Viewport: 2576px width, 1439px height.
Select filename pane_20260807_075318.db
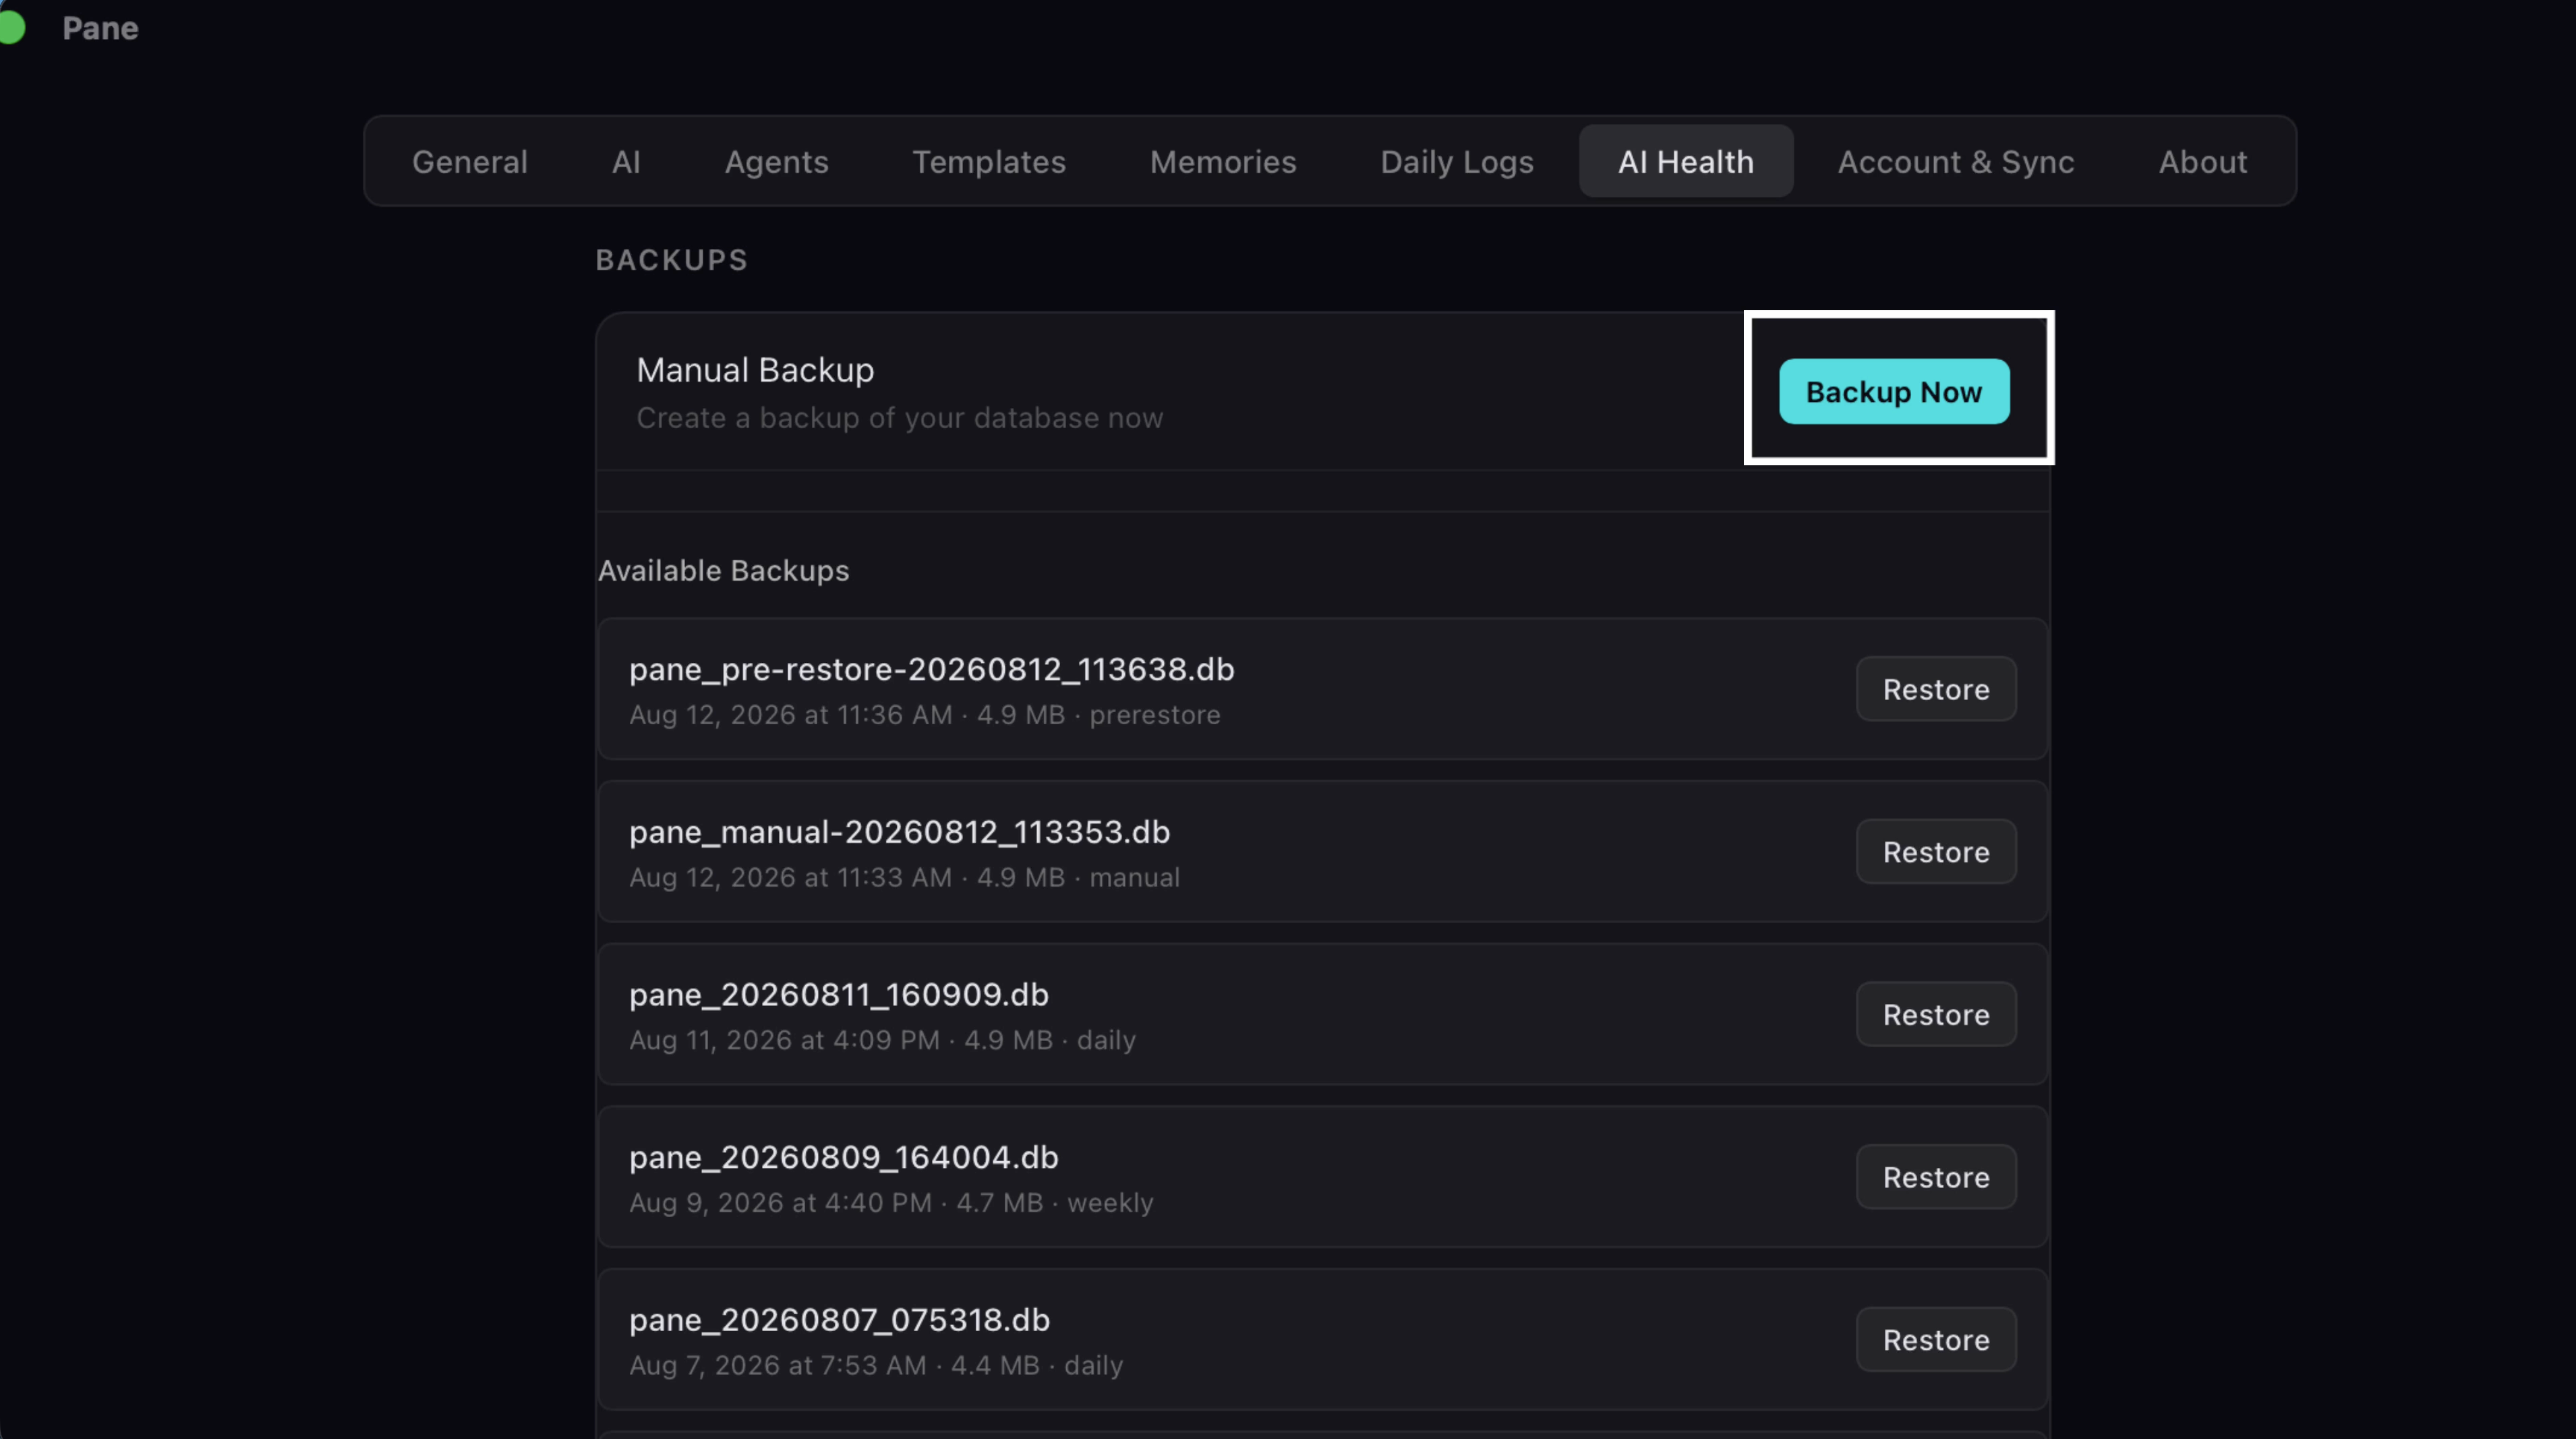pos(839,1320)
